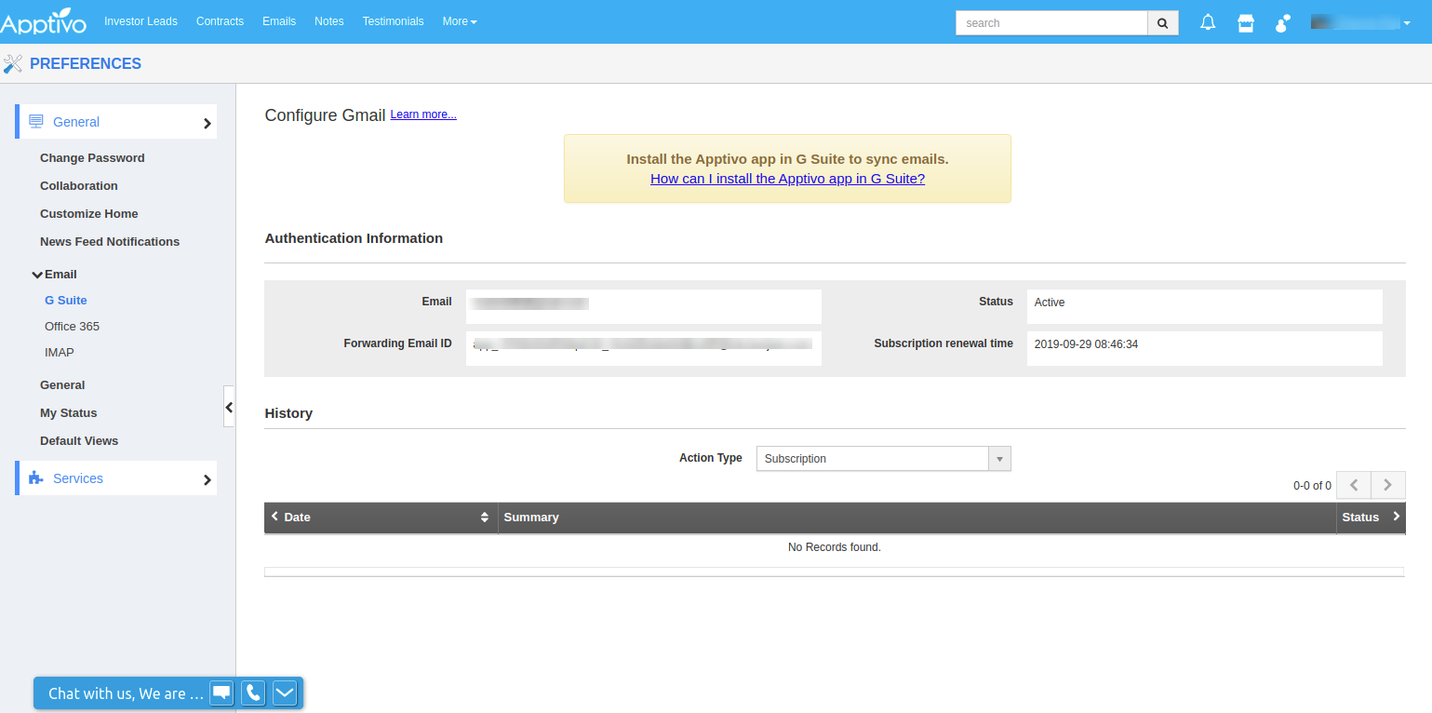Screen dimensions: 1432x713
Task: Open 'How can I install the Apptivo app' link
Action: [787, 179]
